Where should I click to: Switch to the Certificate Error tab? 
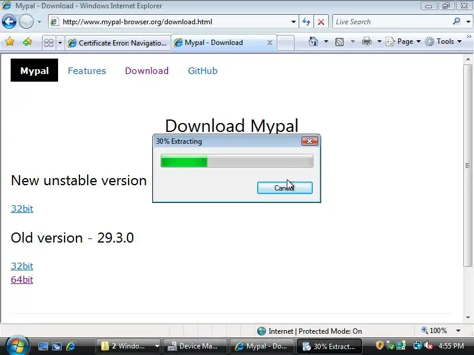click(x=117, y=43)
